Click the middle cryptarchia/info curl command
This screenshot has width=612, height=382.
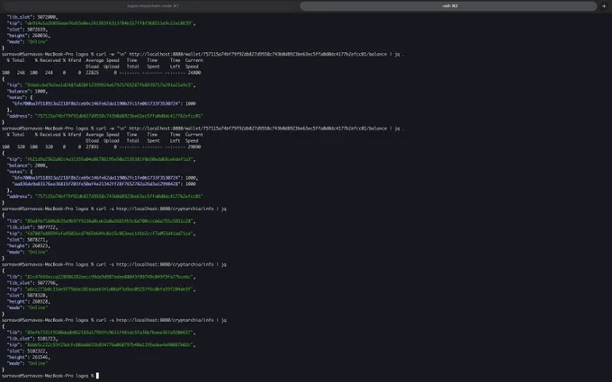click(161, 264)
